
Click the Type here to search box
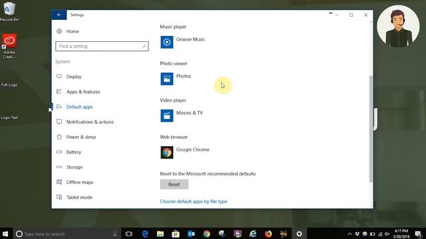coord(67,234)
